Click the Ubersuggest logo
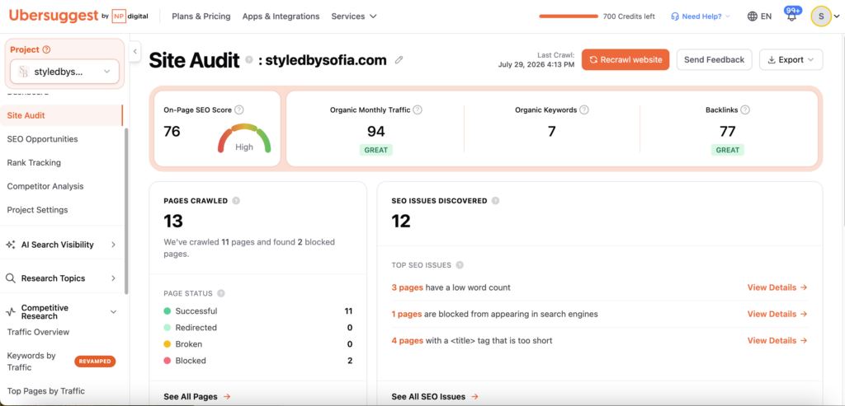 [x=54, y=16]
